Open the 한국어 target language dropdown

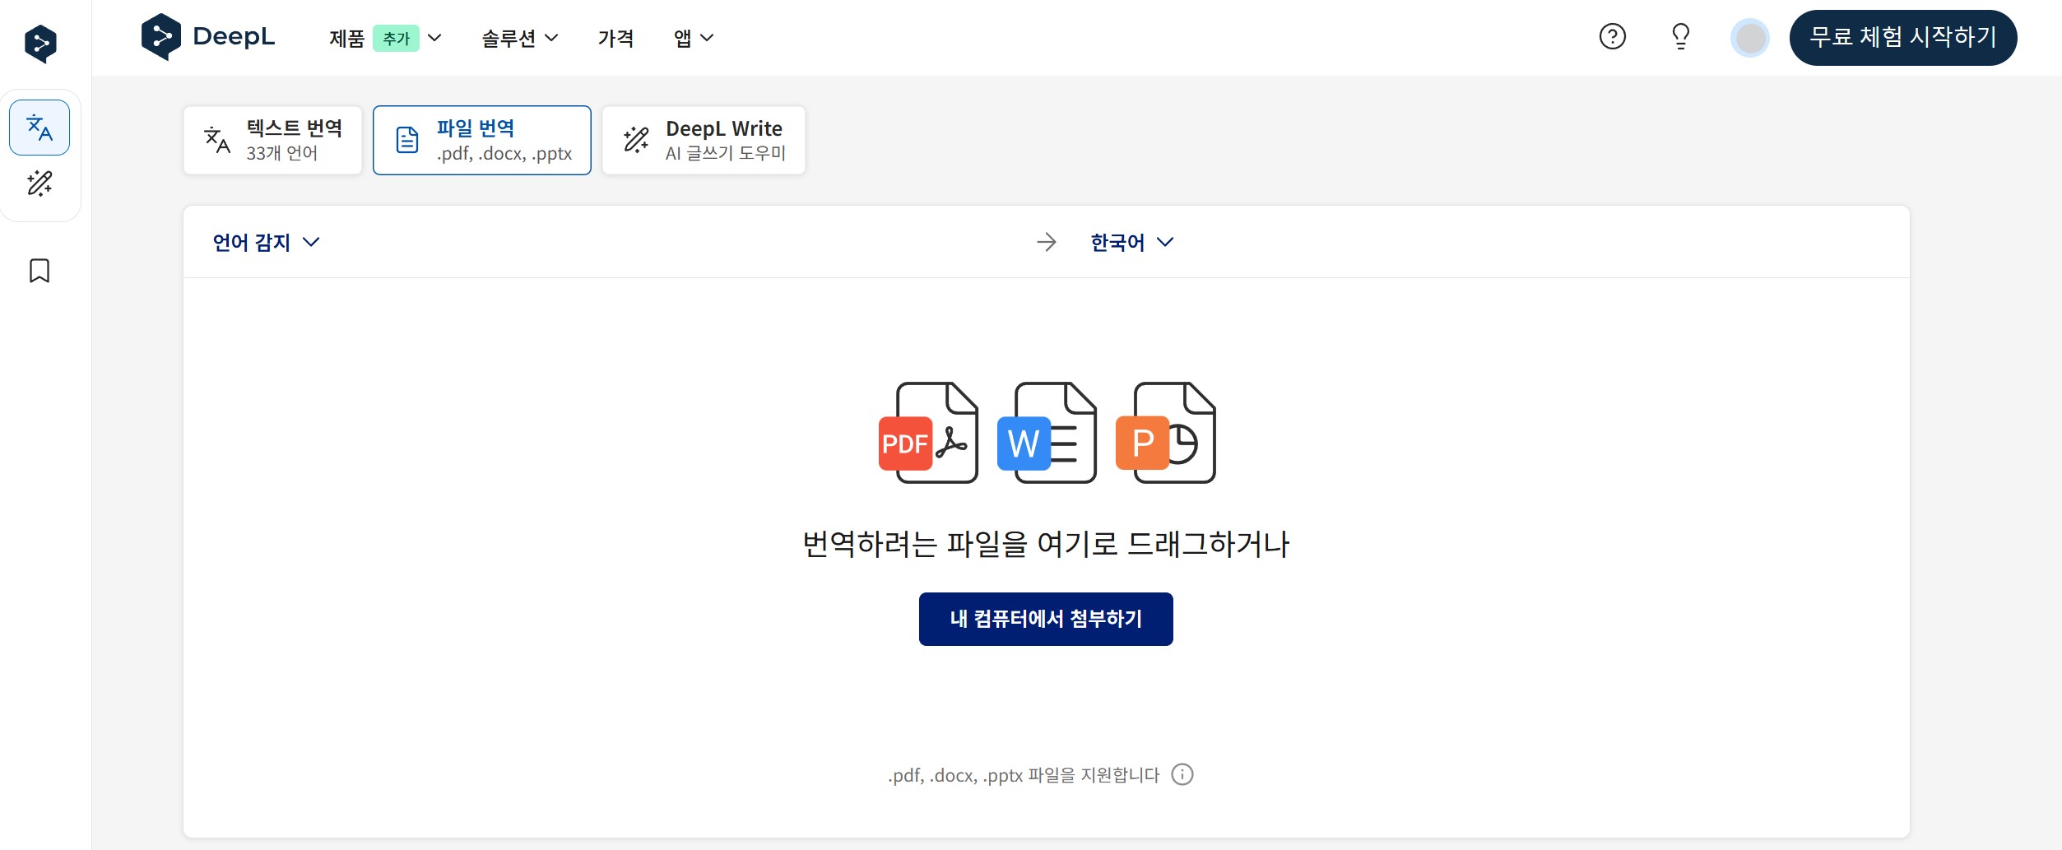tap(1132, 242)
